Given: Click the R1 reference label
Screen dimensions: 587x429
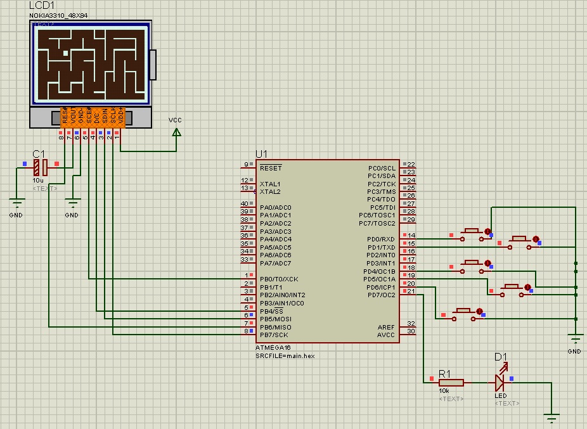Looking at the screenshot, I should tap(444, 374).
